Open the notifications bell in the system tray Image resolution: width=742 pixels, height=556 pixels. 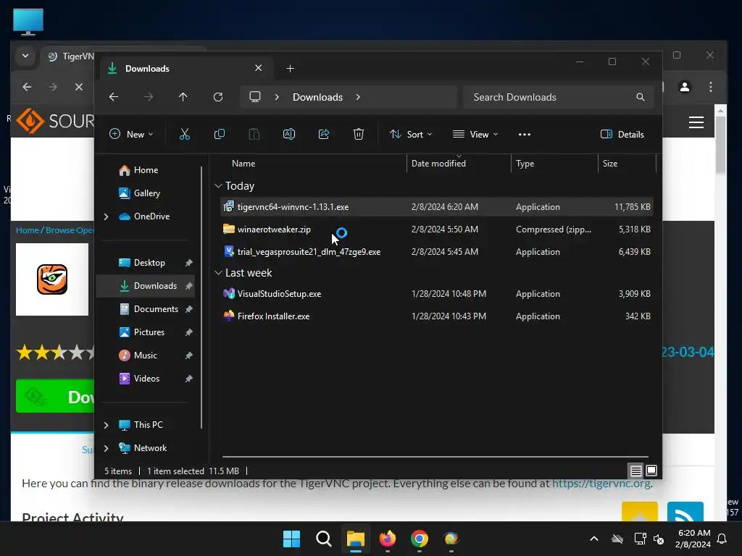coord(722,539)
